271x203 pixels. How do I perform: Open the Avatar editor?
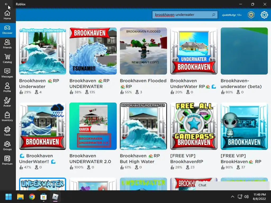tap(7, 102)
